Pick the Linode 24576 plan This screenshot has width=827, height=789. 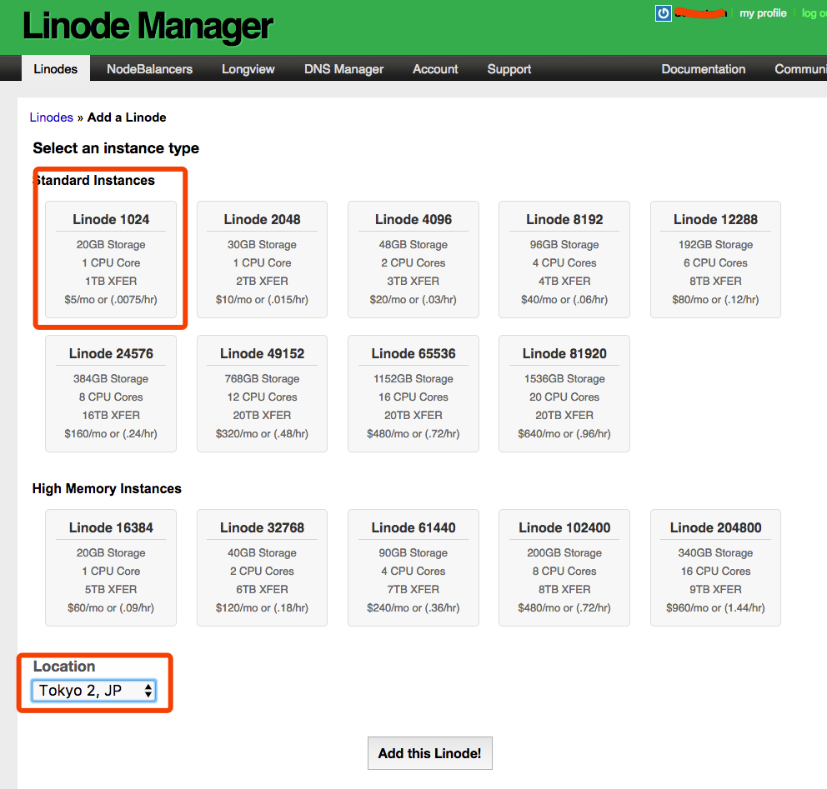(x=111, y=394)
